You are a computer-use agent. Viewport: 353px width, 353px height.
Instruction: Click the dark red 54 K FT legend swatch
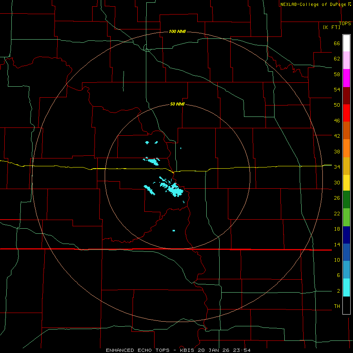346,95
